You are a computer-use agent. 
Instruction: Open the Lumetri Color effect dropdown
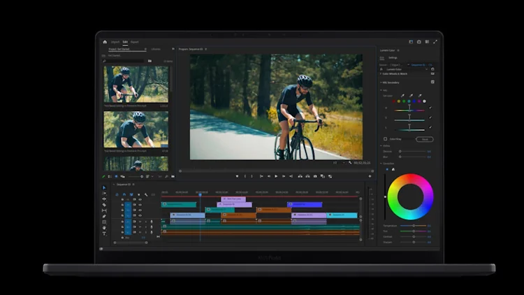(407, 69)
